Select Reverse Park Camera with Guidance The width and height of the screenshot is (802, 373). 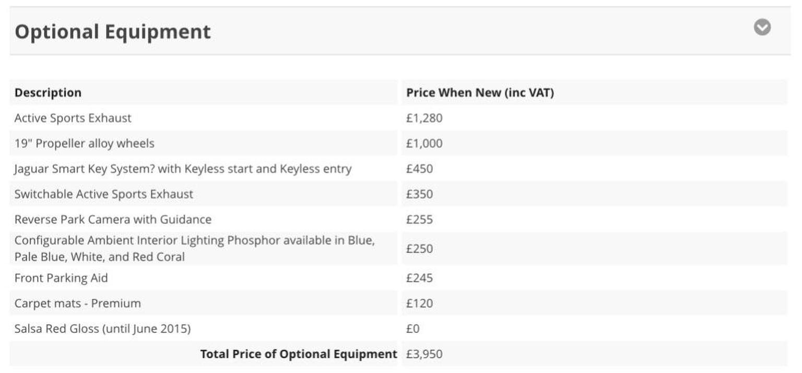(x=113, y=219)
